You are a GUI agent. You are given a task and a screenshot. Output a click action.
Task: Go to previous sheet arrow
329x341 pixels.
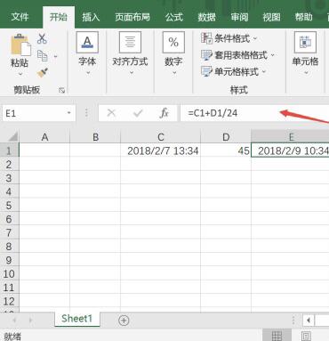(x=14, y=321)
